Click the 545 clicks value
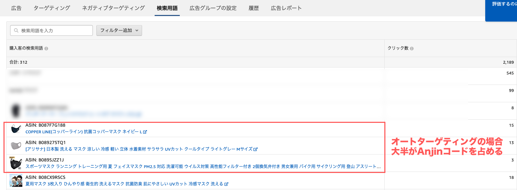The height and width of the screenshot is (190, 517). pos(510,73)
